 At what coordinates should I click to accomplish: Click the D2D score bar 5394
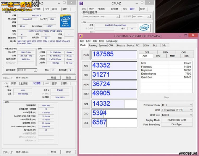[x=114, y=114]
